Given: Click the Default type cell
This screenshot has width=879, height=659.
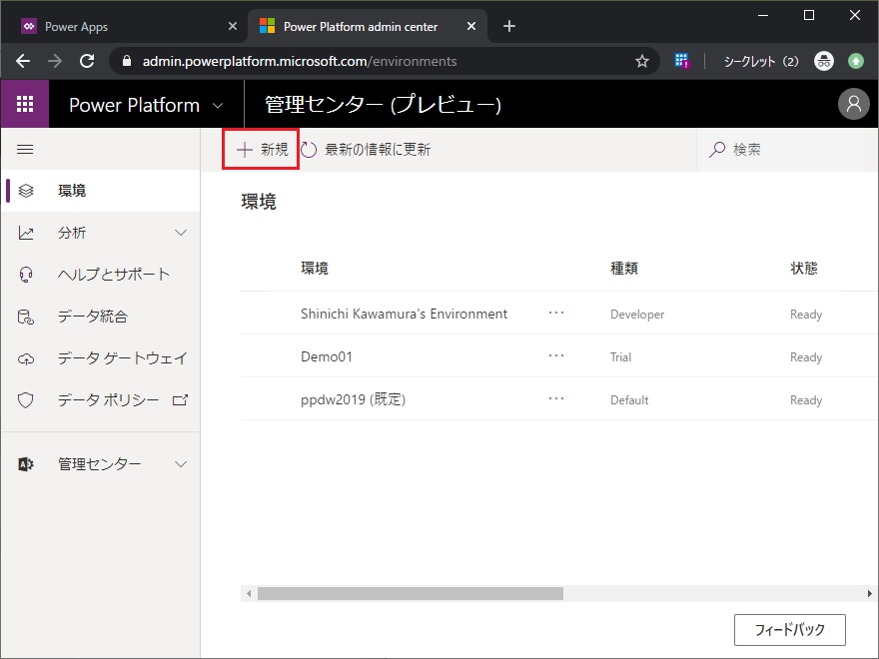Looking at the screenshot, I should pos(629,400).
